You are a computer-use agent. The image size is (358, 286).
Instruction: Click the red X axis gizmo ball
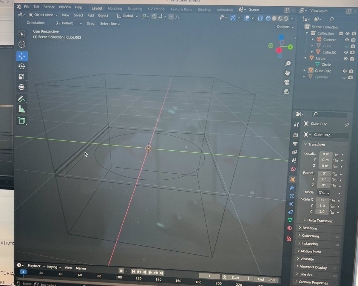pos(279,50)
